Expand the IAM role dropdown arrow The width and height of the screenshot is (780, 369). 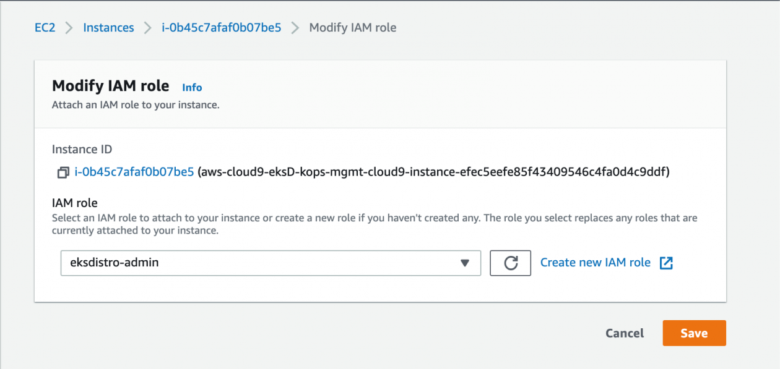click(465, 263)
